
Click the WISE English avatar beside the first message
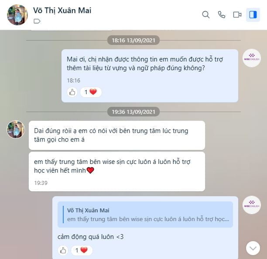tap(252, 58)
